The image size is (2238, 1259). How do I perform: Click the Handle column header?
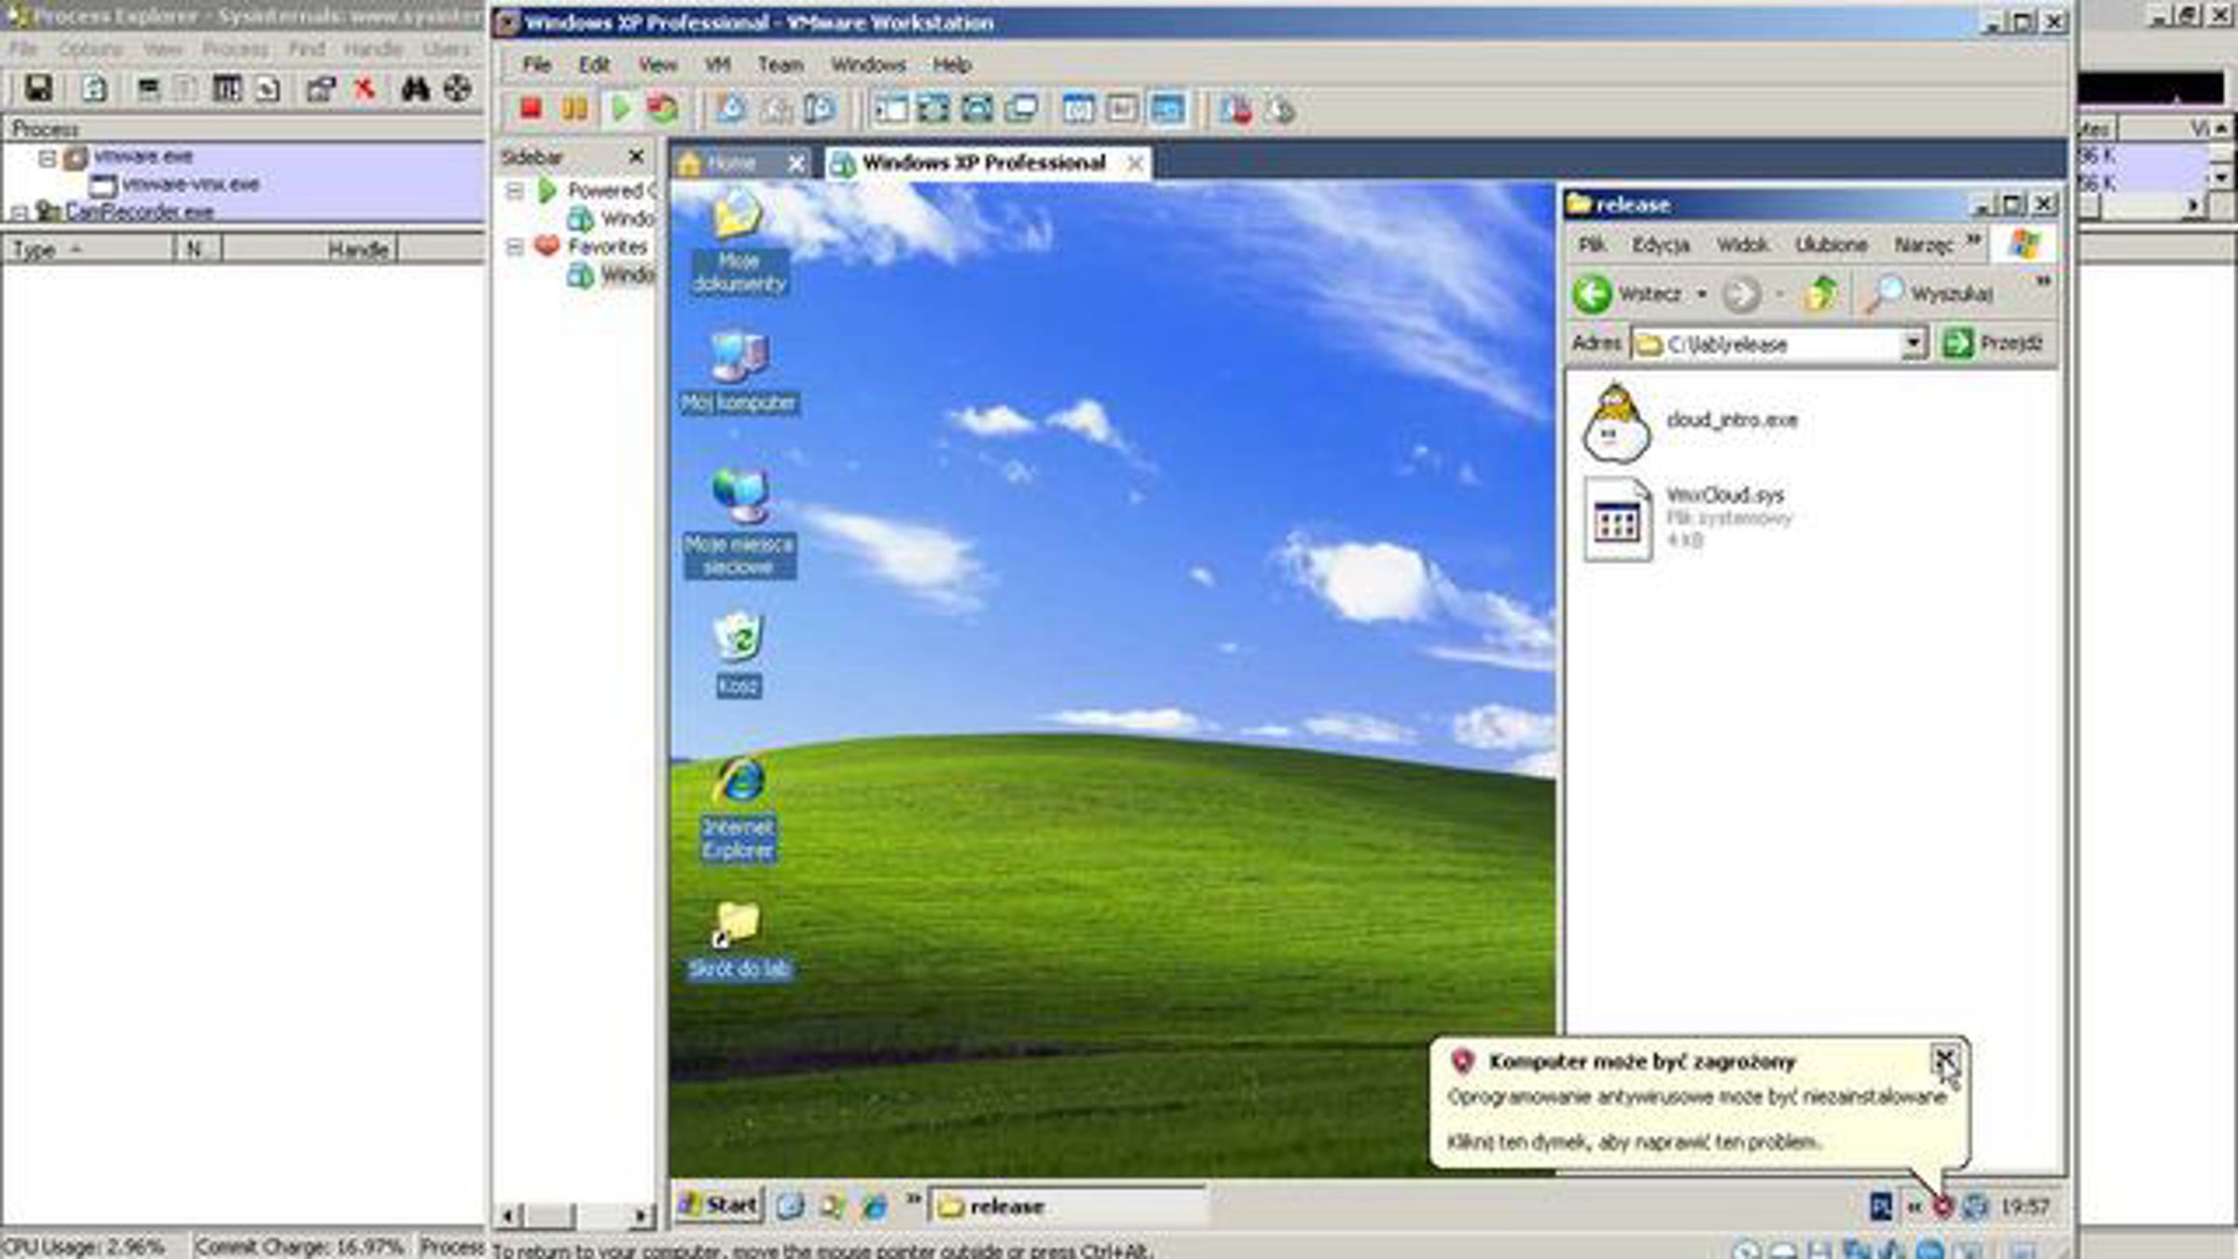(x=310, y=249)
